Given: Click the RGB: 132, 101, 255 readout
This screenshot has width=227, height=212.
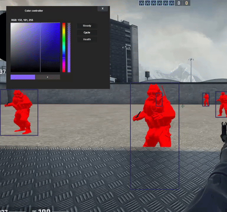Looking at the screenshot, I should tap(22, 20).
